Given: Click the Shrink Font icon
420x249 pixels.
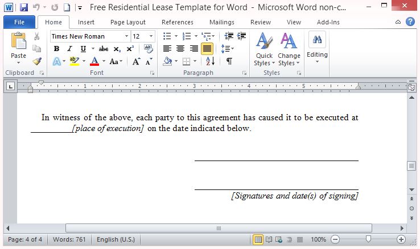Looking at the screenshot, I should pos(149,61).
